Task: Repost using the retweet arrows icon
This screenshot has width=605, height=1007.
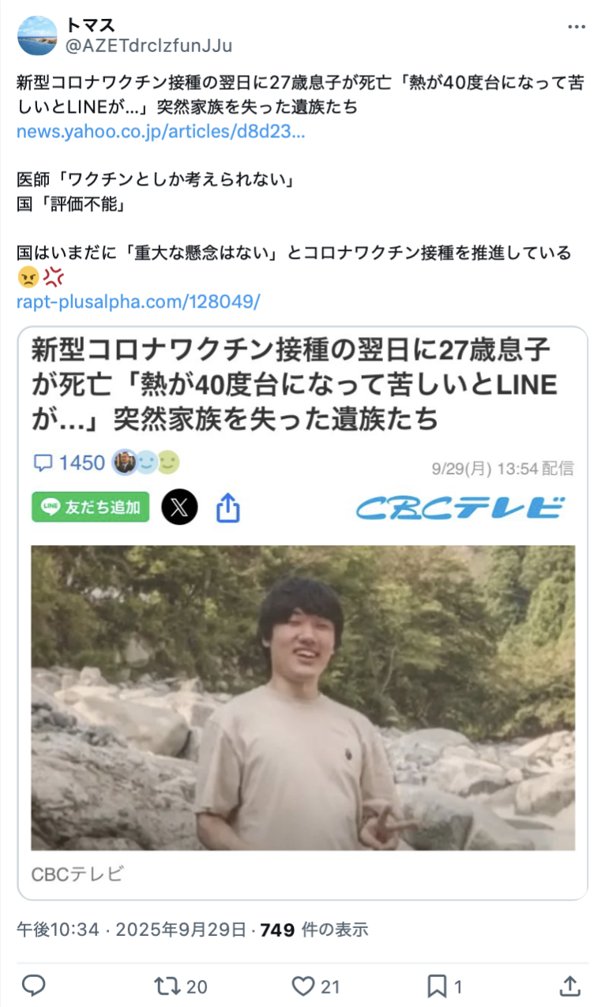Action: [x=167, y=985]
